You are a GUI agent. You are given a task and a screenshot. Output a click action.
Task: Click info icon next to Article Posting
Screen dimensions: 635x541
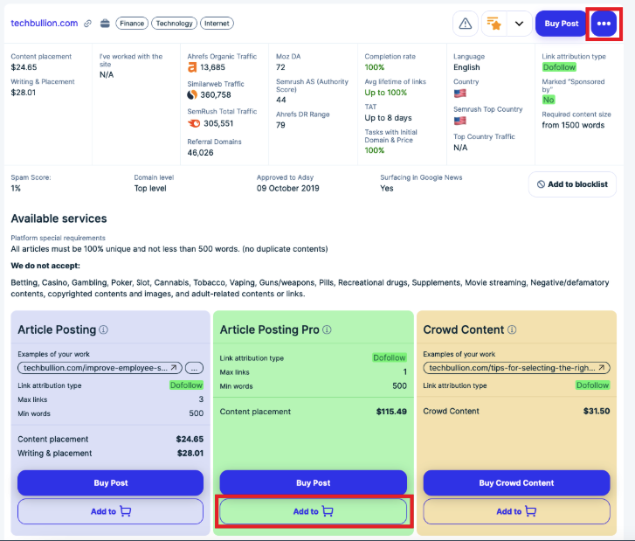(104, 330)
